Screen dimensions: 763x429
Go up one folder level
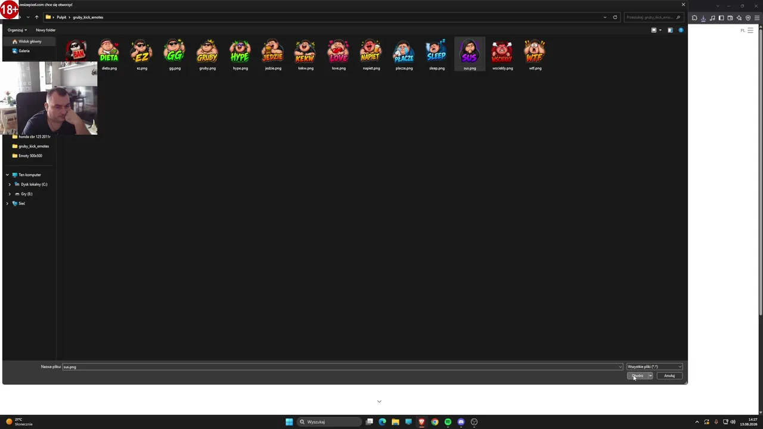(x=36, y=17)
